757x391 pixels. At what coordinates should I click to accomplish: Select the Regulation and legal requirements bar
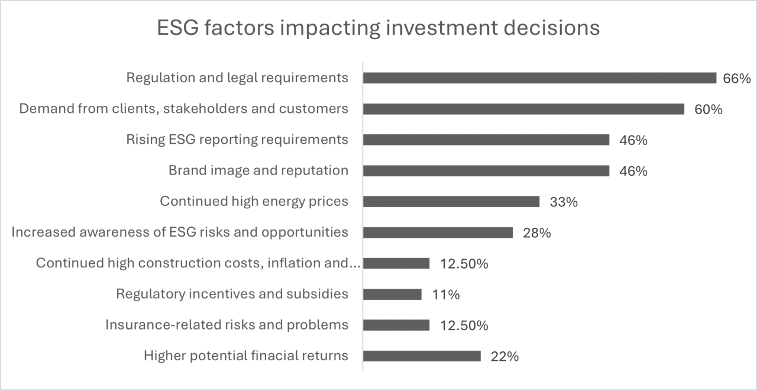(540, 78)
